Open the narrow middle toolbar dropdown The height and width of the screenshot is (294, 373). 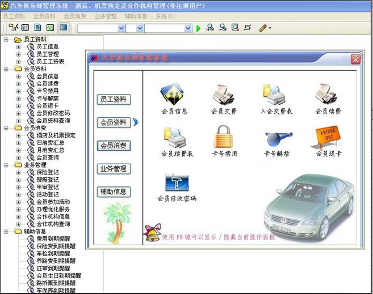[x=140, y=28]
